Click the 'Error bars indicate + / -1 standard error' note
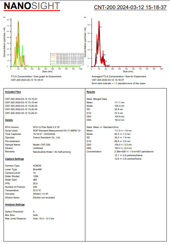The width and height of the screenshot is (170, 245). pyautogui.click(x=118, y=83)
